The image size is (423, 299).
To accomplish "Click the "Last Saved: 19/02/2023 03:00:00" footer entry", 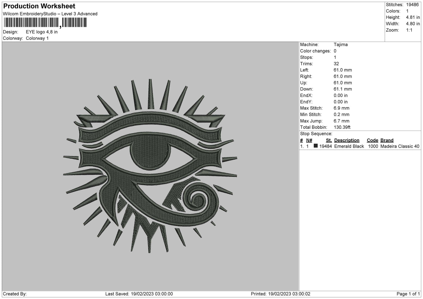I will click(139, 294).
